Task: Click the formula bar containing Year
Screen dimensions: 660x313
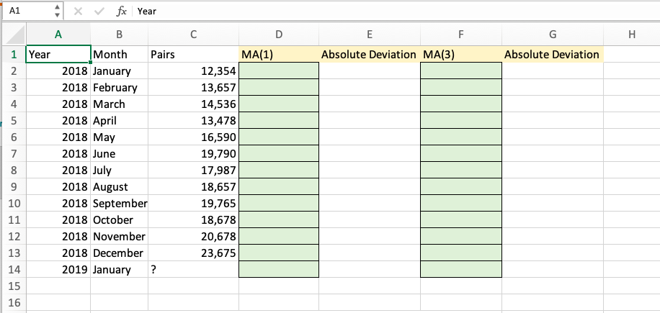Action: pyautogui.click(x=396, y=12)
